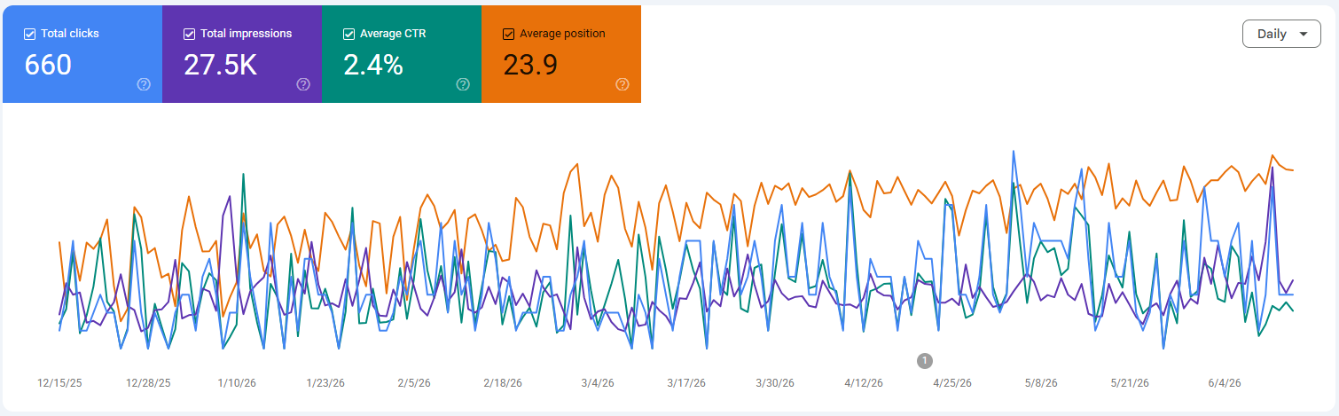Uncheck the Total impressions checkbox
This screenshot has height=416, width=1339.
point(189,34)
